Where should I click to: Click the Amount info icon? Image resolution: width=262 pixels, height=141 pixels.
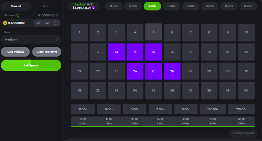point(18,15)
